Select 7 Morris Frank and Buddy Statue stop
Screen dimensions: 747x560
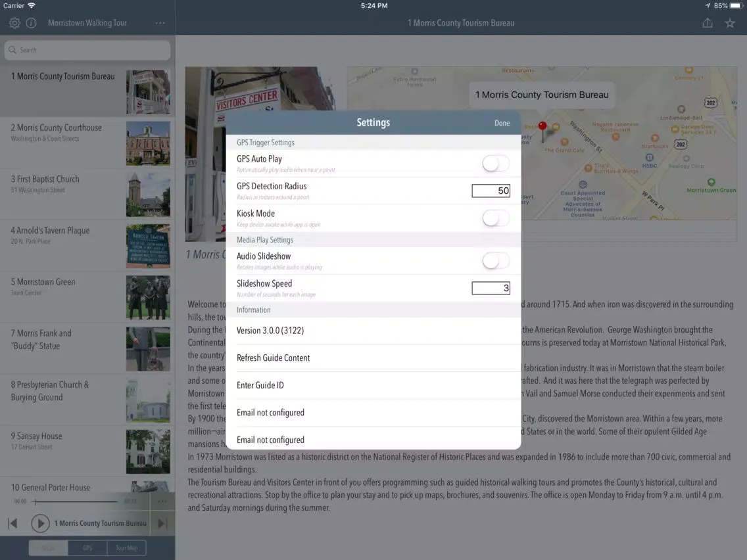pos(87,348)
